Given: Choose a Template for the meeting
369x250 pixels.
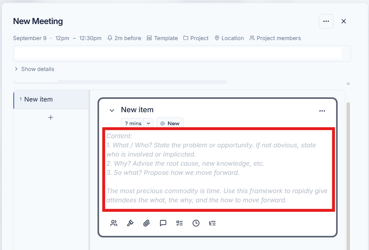Looking at the screenshot, I should 162,38.
